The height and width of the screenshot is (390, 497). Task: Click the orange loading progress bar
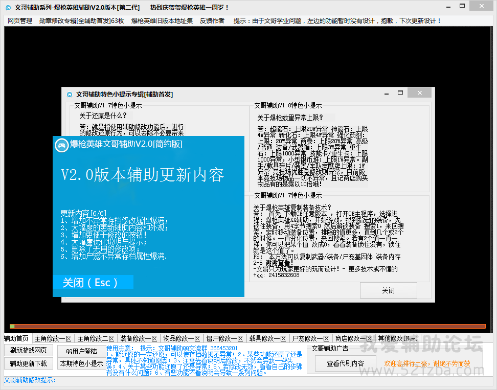(248, 326)
